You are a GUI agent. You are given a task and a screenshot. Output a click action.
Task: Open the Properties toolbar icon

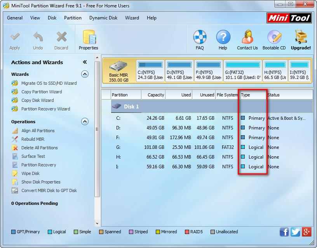click(x=89, y=37)
